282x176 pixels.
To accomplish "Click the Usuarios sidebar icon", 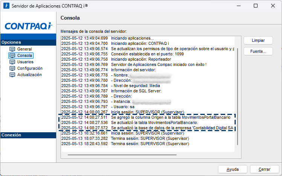I will 12,62.
